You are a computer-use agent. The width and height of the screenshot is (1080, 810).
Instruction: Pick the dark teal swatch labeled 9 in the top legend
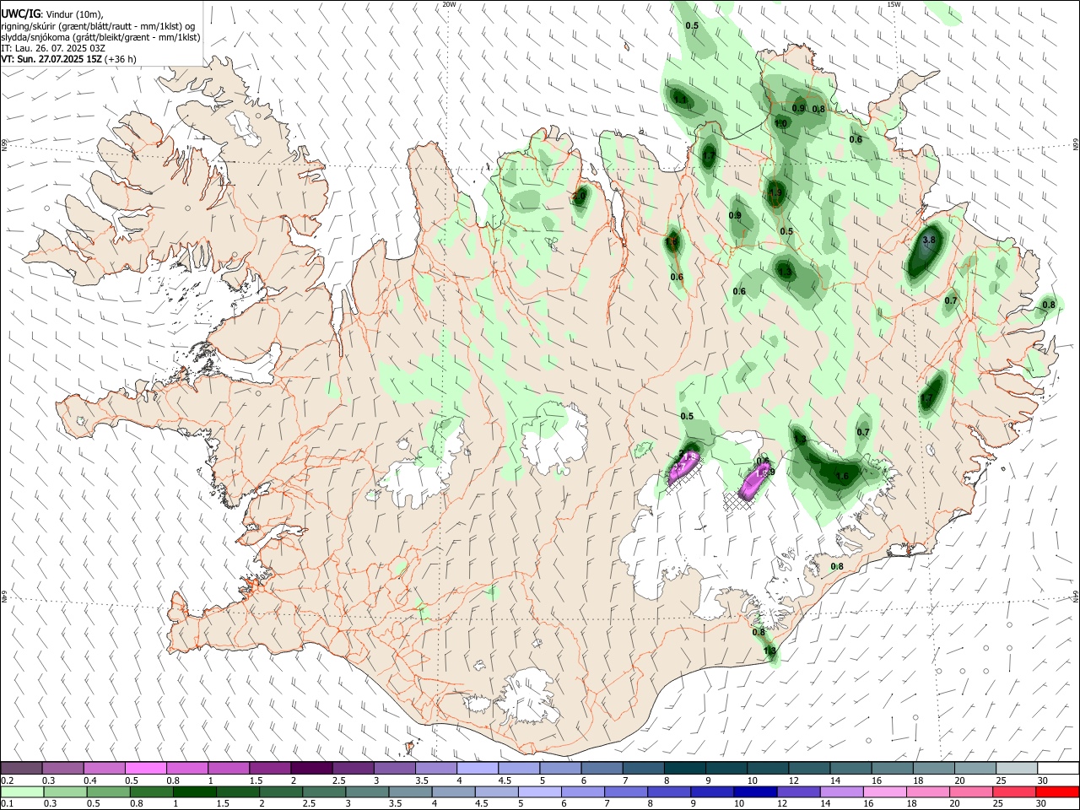click(726, 769)
